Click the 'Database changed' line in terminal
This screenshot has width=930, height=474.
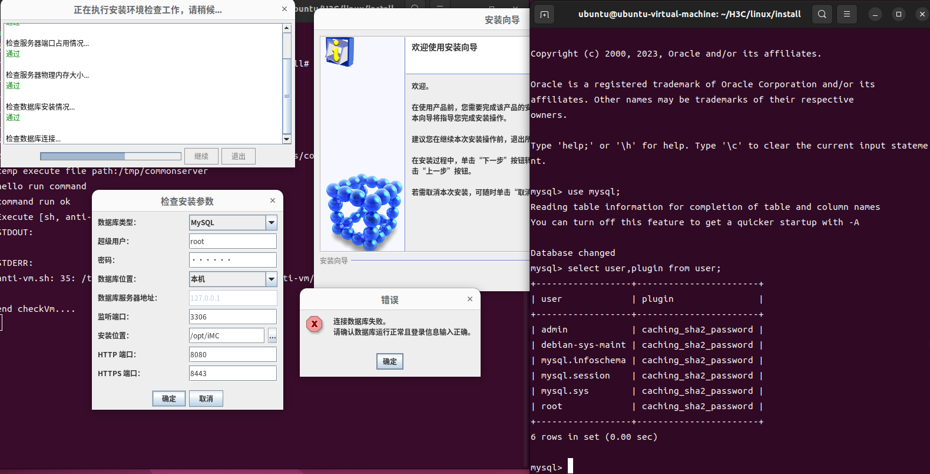click(x=573, y=253)
